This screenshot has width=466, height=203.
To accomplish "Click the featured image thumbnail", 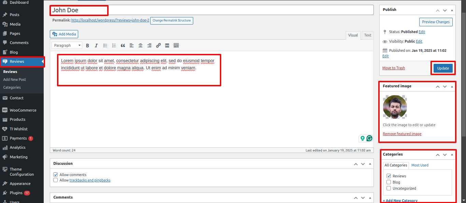I will point(395,107).
